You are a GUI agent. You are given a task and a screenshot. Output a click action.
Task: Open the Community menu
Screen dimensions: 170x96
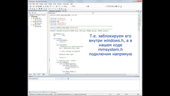tap(66, 4)
